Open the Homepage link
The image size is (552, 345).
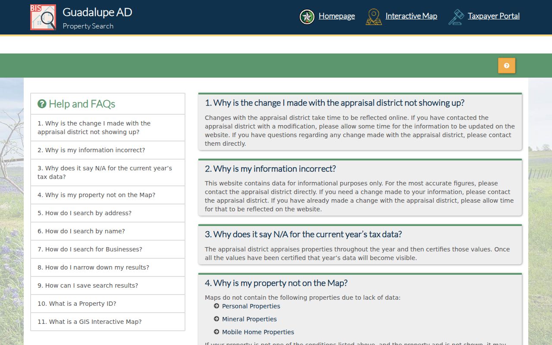[x=337, y=16]
